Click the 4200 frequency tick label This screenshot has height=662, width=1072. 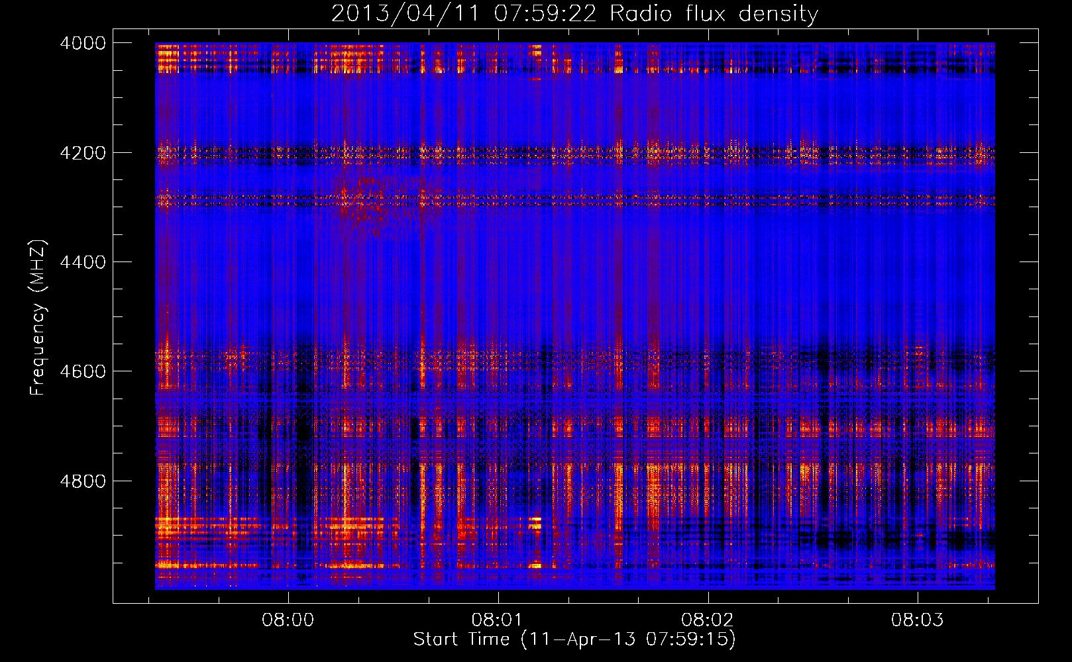(83, 153)
